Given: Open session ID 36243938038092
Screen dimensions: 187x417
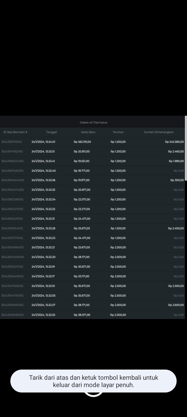Looking at the screenshot, I should click(12, 315).
